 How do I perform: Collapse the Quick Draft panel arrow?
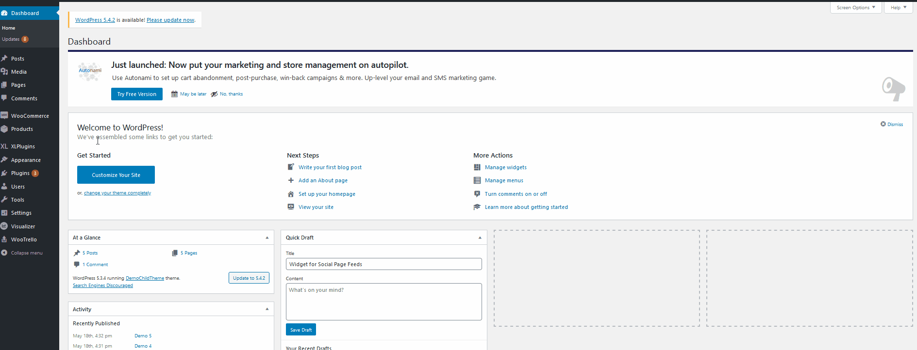480,238
